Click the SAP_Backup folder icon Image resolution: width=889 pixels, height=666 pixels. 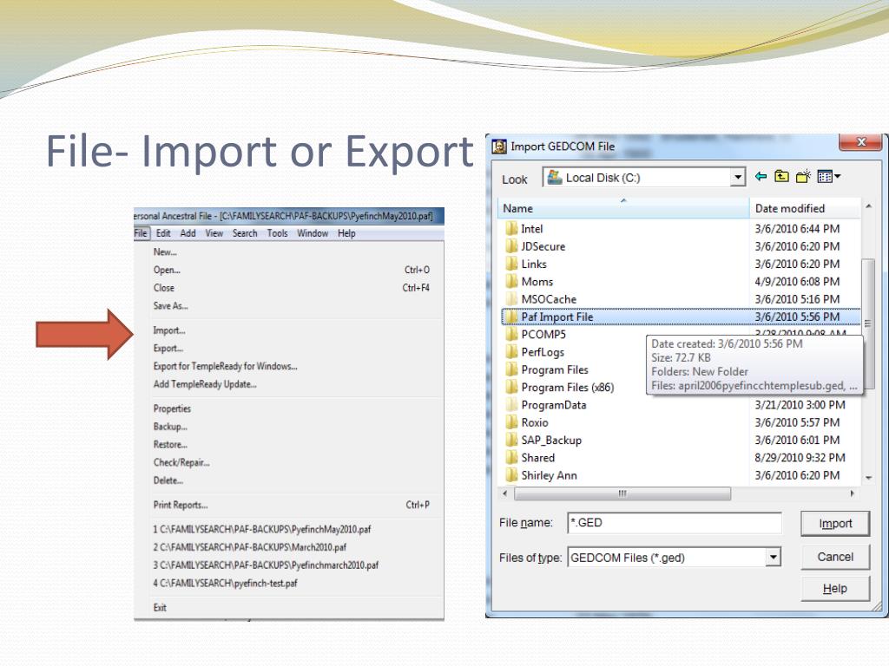click(511, 440)
